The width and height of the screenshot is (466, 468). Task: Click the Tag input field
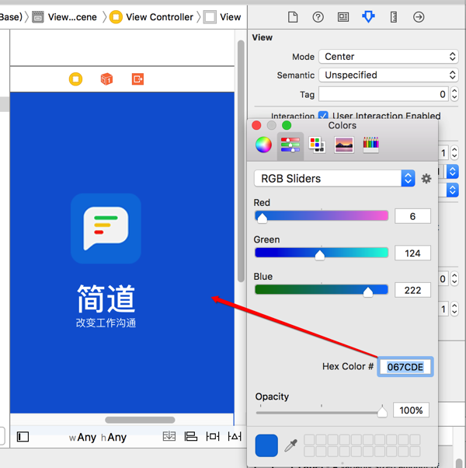pyautogui.click(x=384, y=94)
